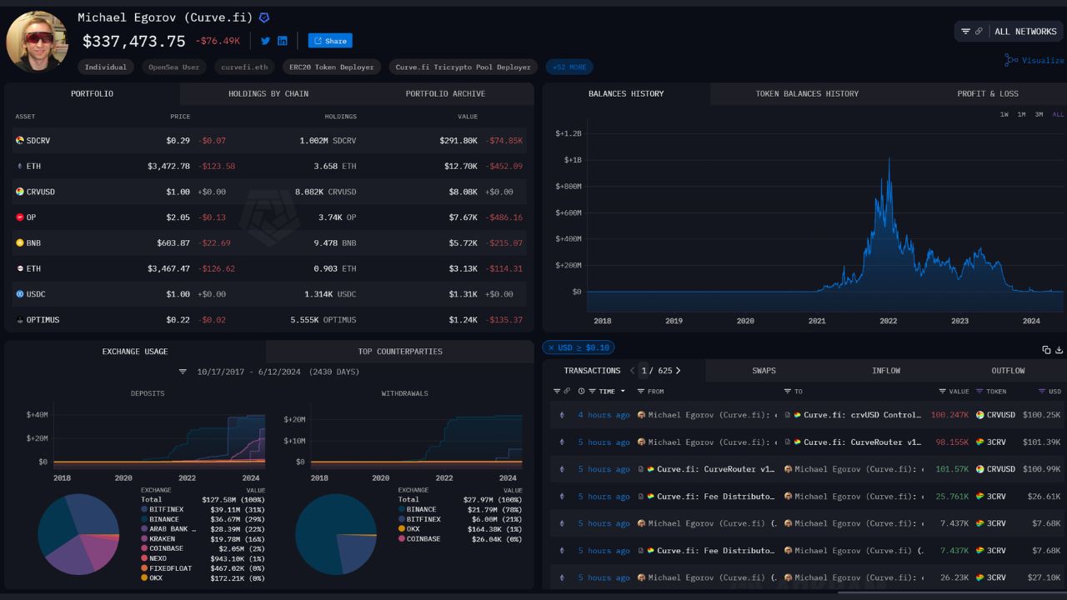The height and width of the screenshot is (600, 1067).
Task: Click the Ethereum chain icon on 4 hours ago row
Action: pyautogui.click(x=562, y=415)
